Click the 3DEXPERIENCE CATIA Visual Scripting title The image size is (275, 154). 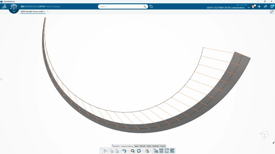tap(40, 7)
